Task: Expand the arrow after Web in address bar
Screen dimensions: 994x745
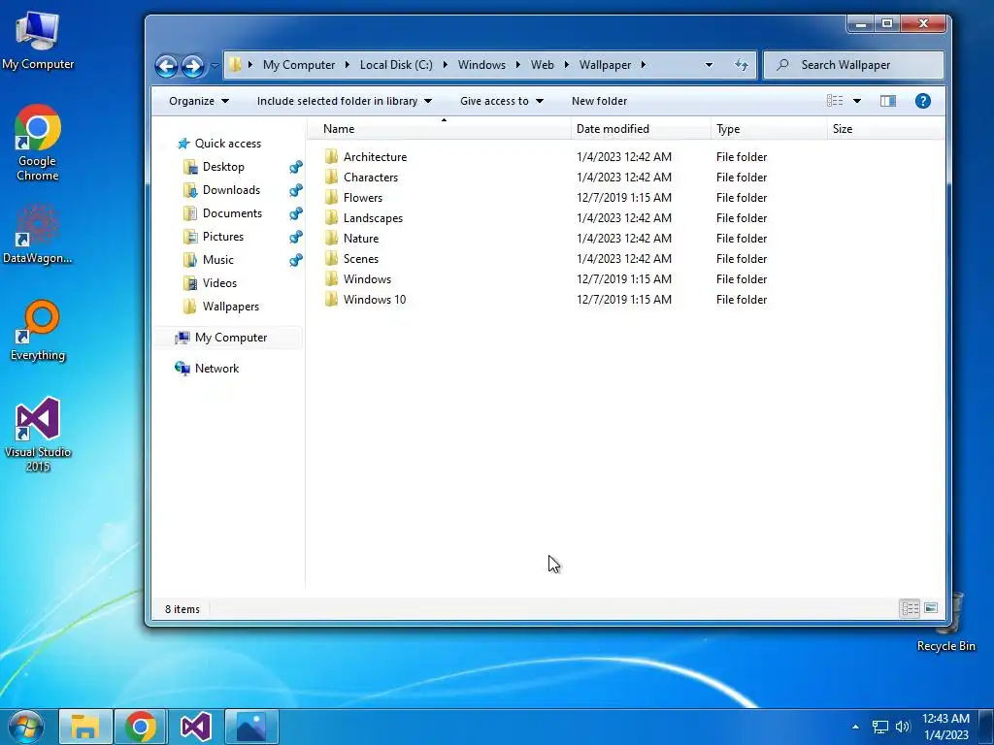Action: [x=566, y=65]
